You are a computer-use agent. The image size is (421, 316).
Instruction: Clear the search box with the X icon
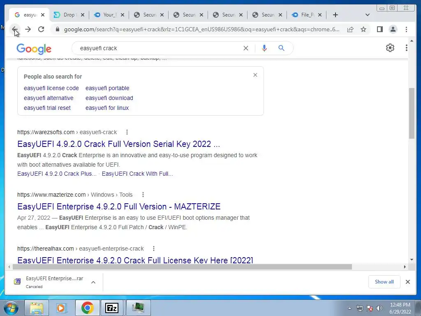[246, 48]
